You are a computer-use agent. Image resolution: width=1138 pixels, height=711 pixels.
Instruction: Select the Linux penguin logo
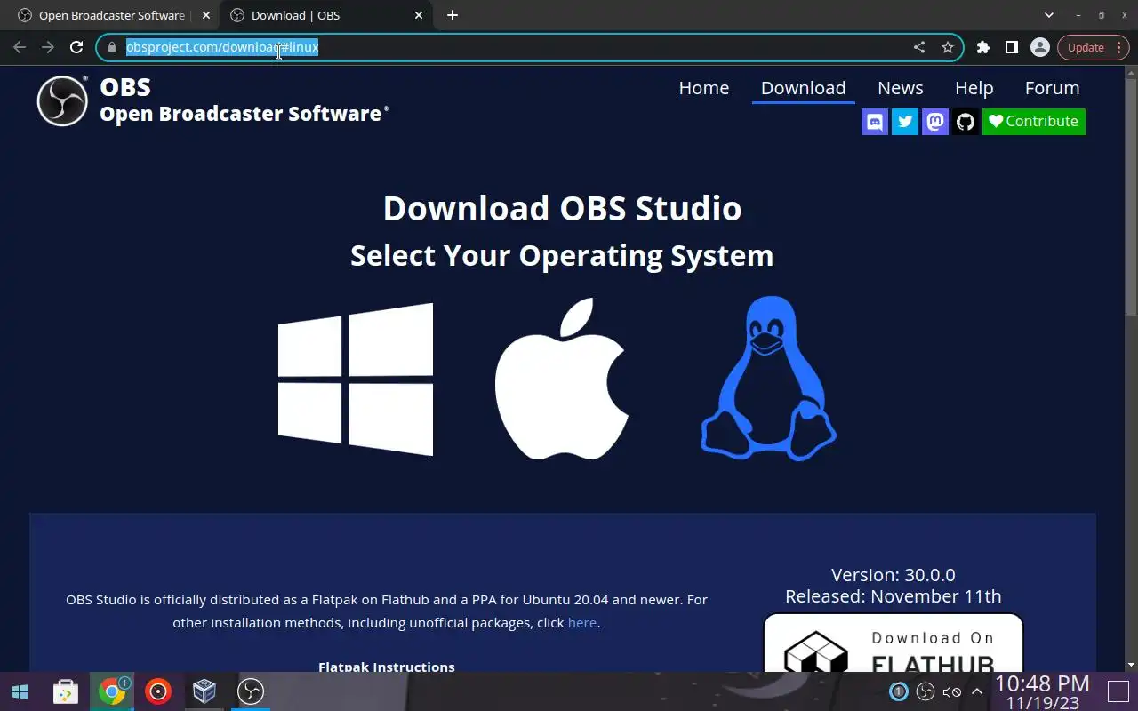[768, 378]
